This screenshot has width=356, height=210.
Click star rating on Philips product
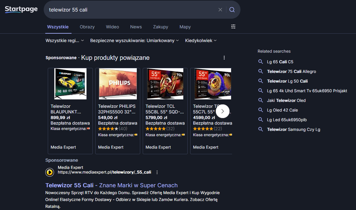tap(108, 129)
